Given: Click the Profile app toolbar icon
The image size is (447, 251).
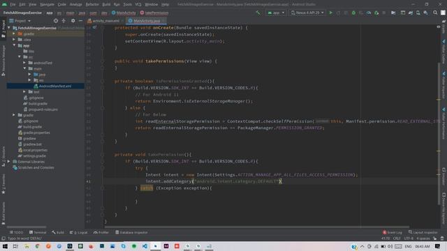Looking at the screenshot, I should click(x=369, y=13).
